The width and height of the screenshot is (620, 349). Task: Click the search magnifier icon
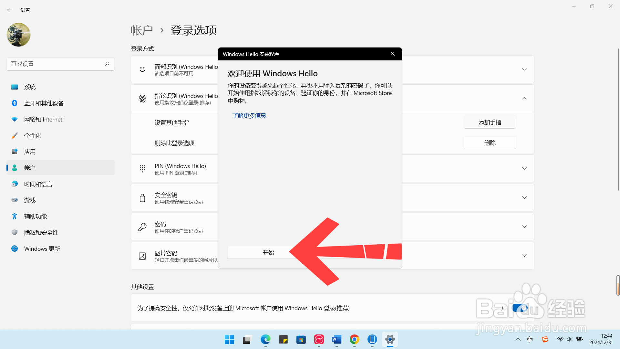tap(107, 64)
